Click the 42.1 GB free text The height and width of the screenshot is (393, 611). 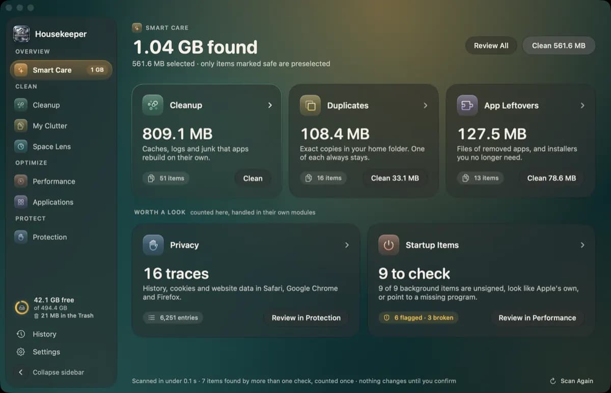54,300
